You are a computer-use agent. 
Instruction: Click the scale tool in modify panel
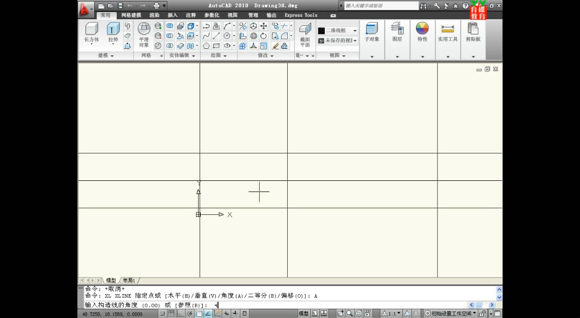click(x=264, y=46)
